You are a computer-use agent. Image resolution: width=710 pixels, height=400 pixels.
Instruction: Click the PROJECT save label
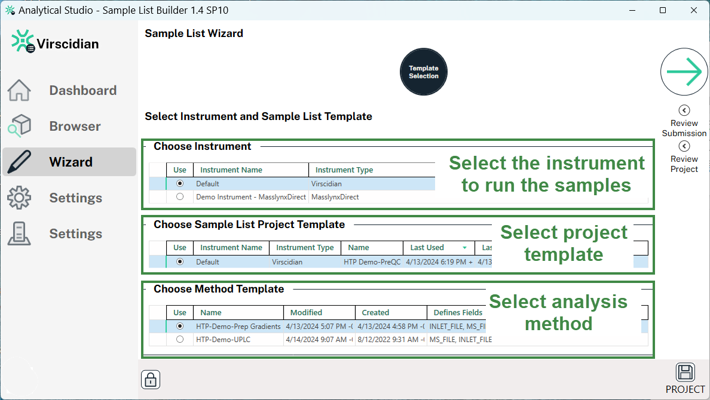(685, 389)
